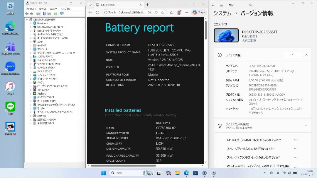Collapse the デバイス情報 section chevron
The height and width of the screenshot is (178, 317).
(x=307, y=55)
